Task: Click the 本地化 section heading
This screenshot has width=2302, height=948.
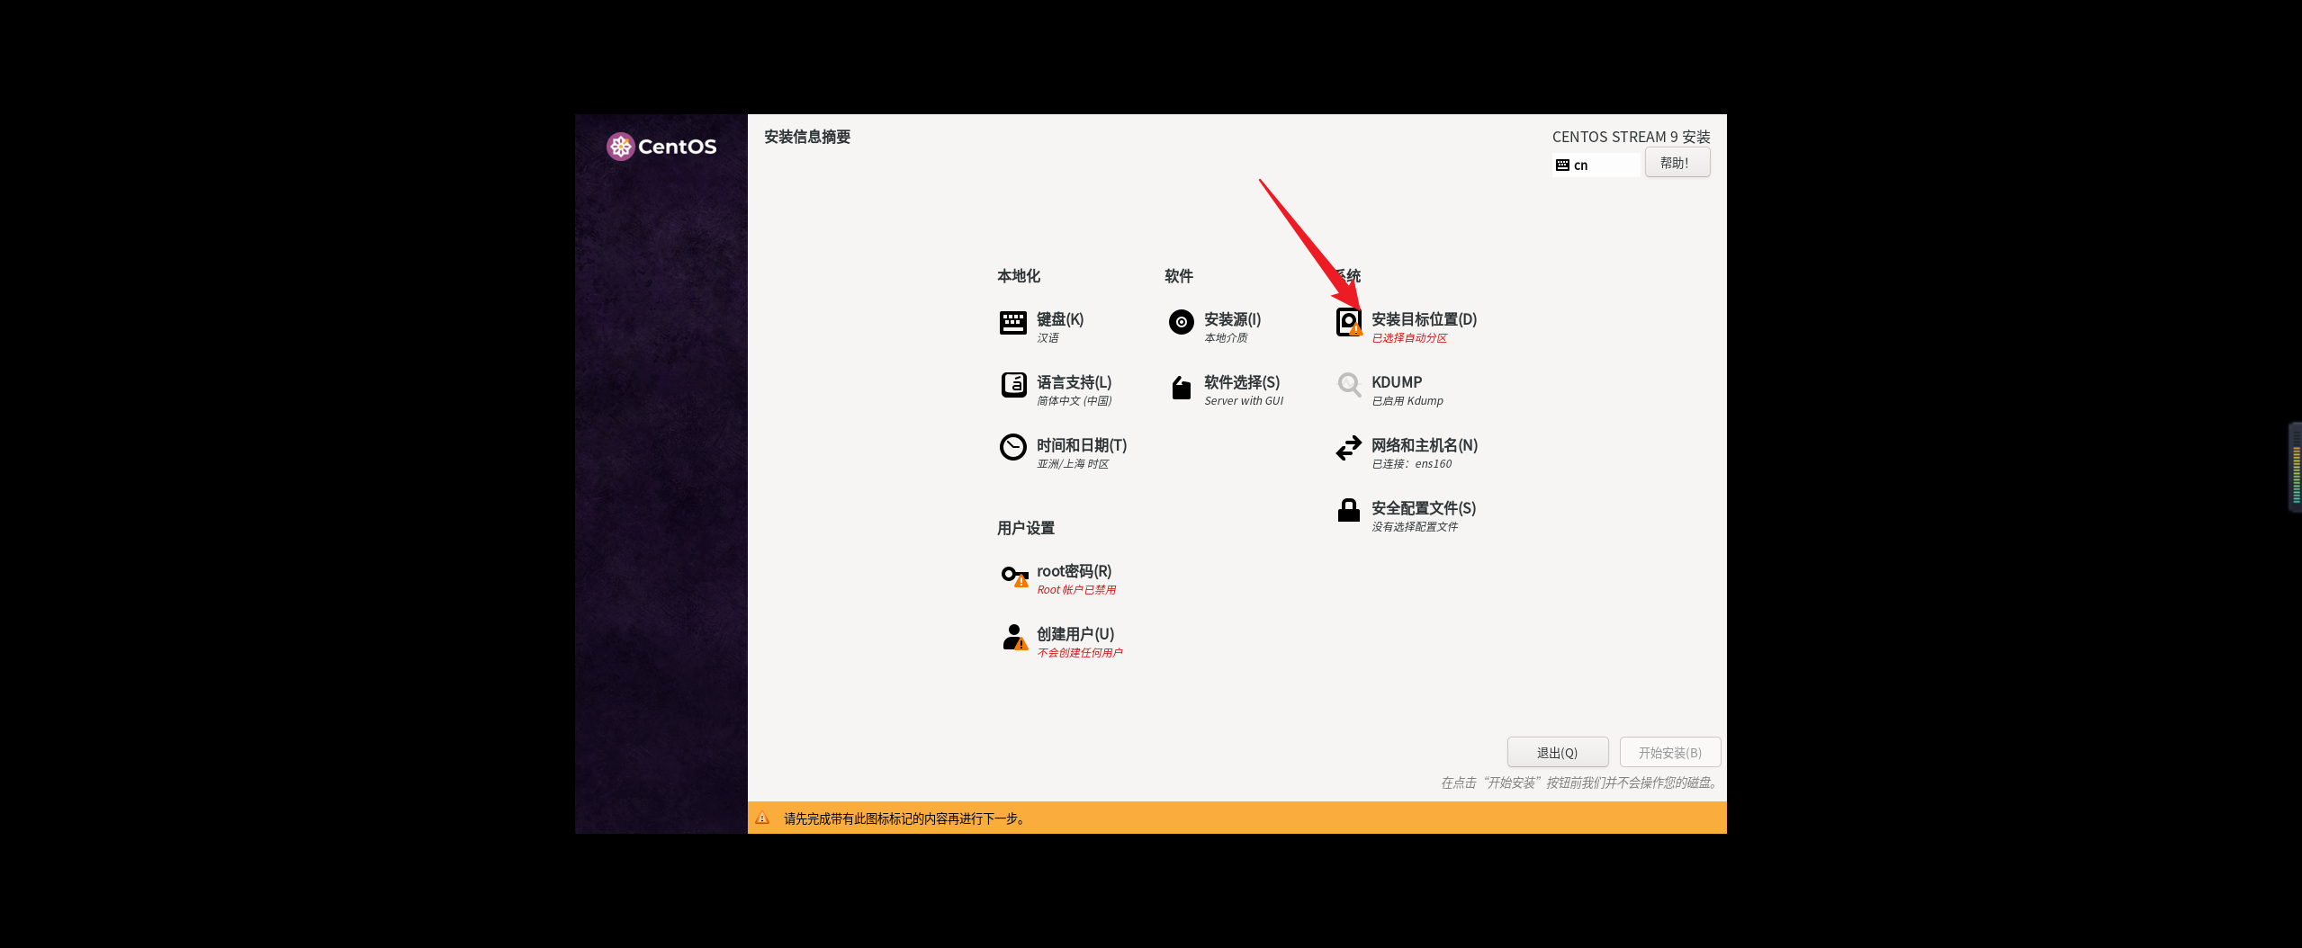Action: (x=1019, y=276)
